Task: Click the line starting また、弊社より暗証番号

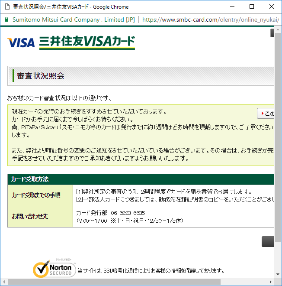Action: (x=143, y=150)
